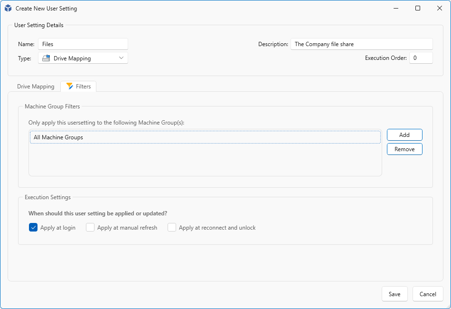The image size is (451, 309).
Task: Save the new user setting
Action: click(394, 294)
